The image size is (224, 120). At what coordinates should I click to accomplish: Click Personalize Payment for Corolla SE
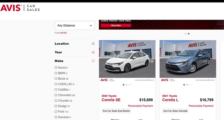(141, 106)
